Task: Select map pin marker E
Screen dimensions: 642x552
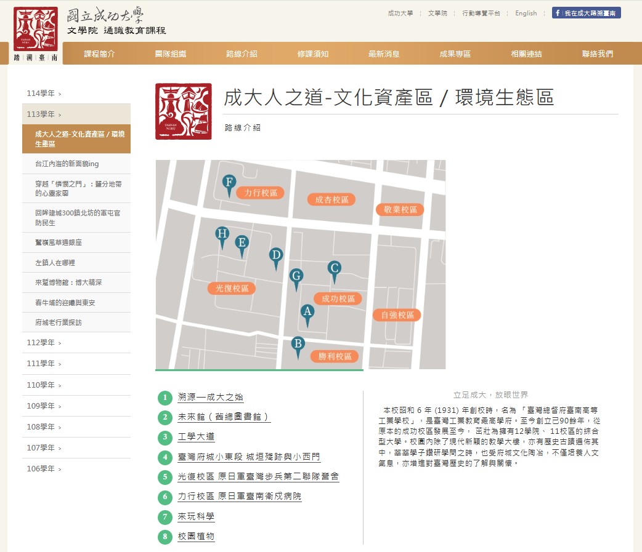Action: coord(242,244)
